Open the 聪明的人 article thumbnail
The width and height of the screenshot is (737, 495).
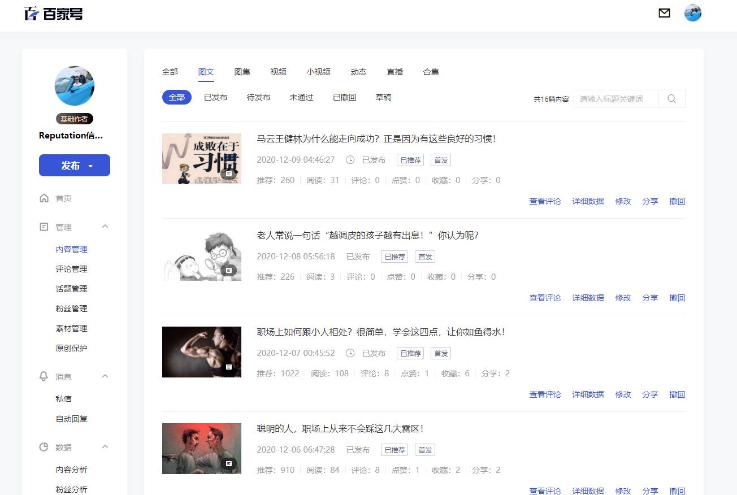(x=202, y=449)
